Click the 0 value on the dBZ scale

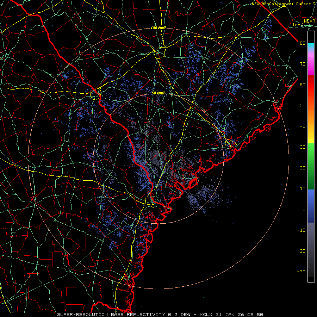(304, 210)
